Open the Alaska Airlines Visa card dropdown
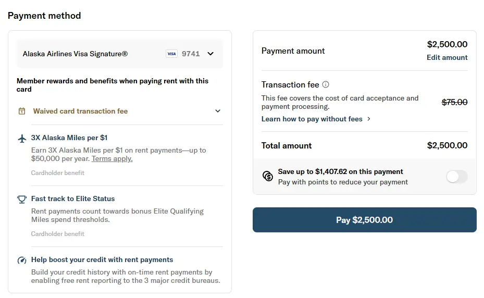The height and width of the screenshot is (298, 484). point(120,54)
